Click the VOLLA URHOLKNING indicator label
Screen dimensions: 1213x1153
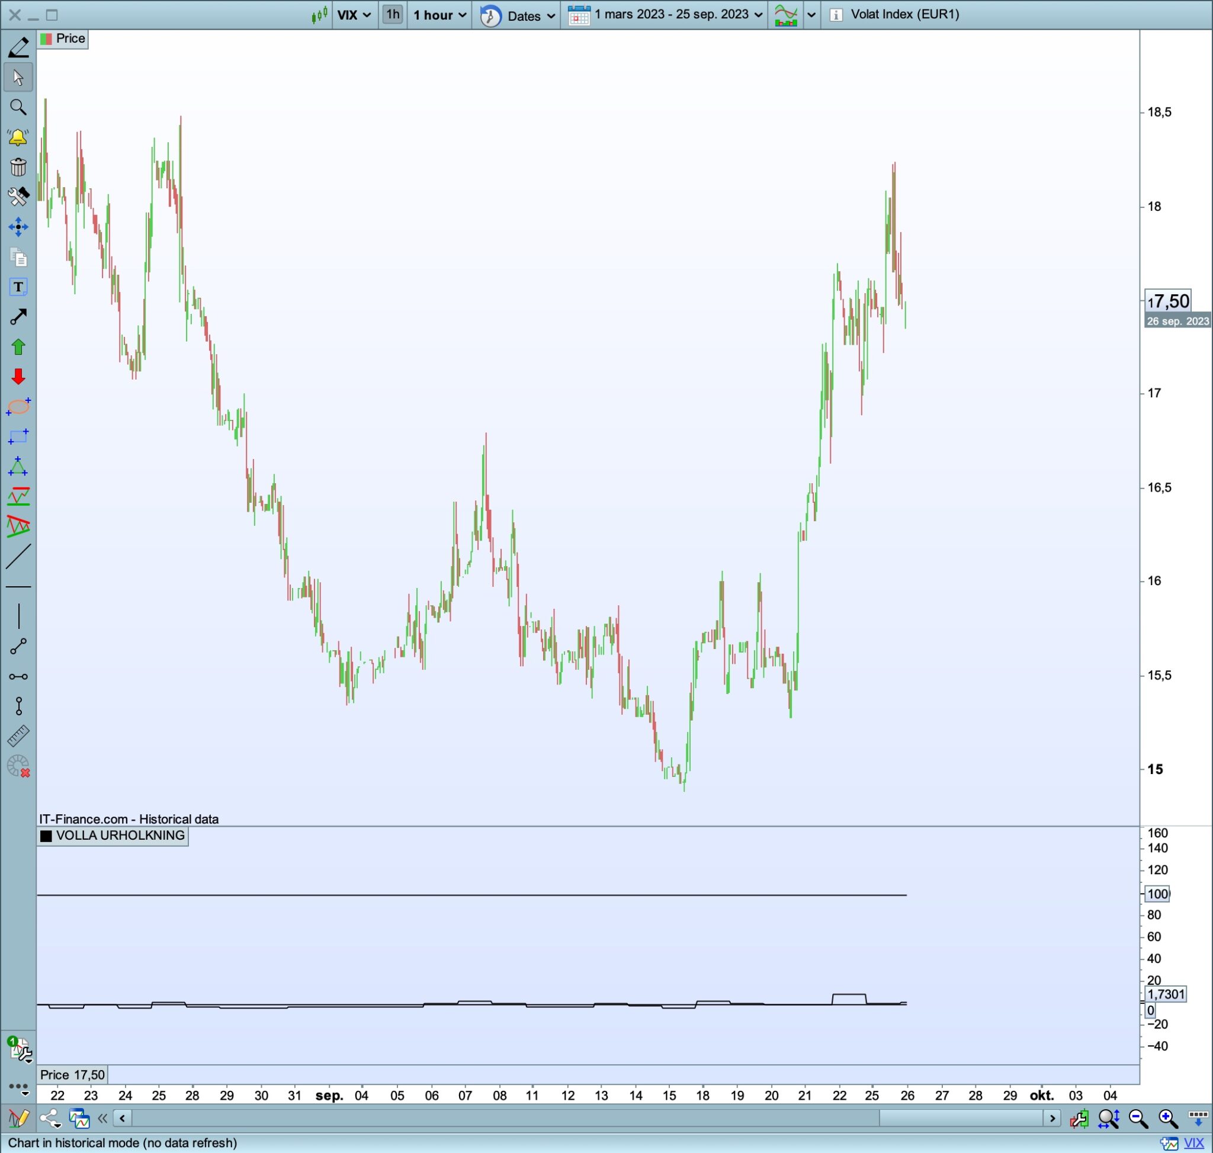tap(120, 836)
